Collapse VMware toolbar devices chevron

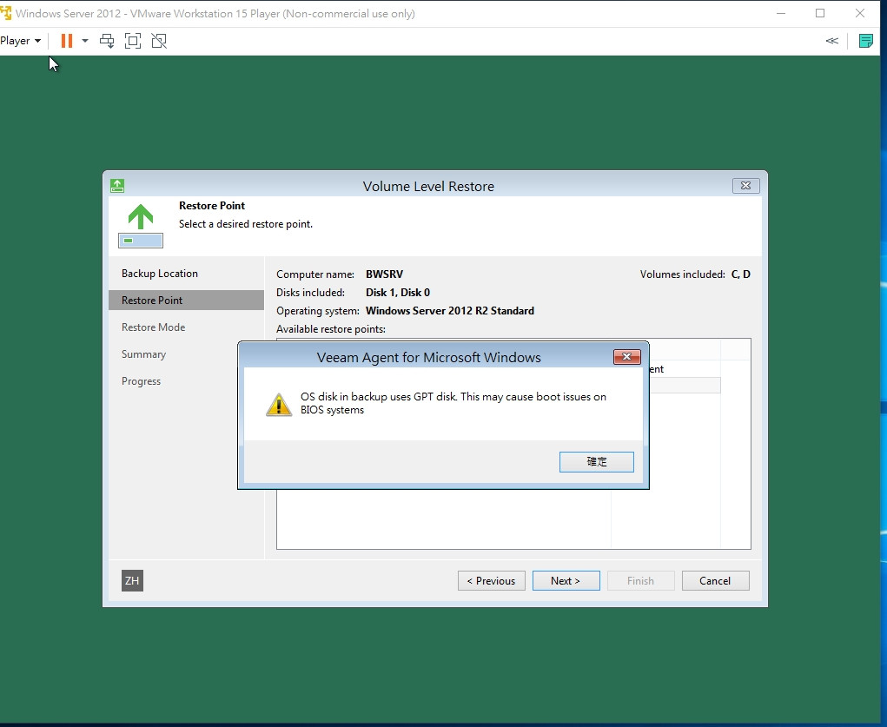point(831,41)
